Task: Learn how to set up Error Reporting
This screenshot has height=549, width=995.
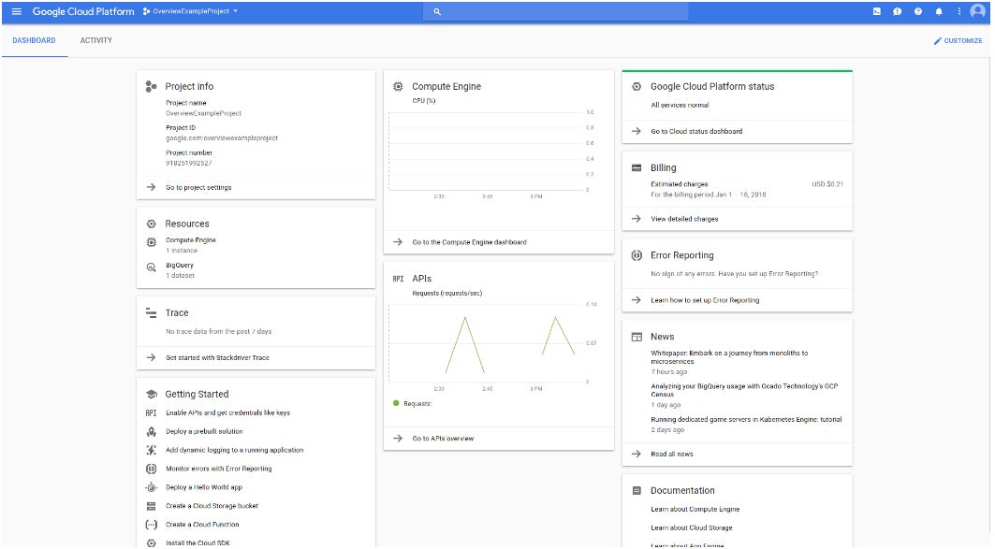Action: 705,300
